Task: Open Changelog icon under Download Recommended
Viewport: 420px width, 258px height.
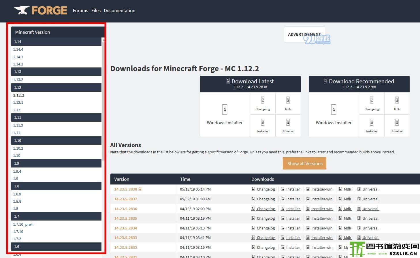Action: 372,100
